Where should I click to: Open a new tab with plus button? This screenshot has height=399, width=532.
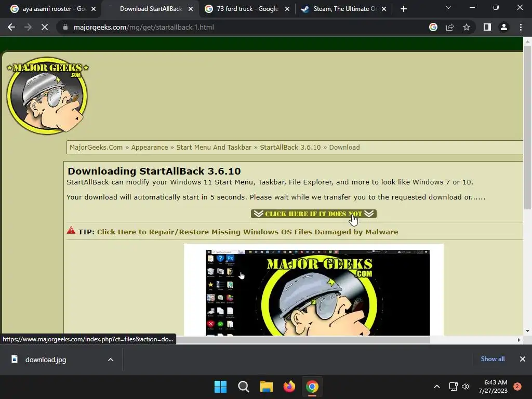point(403,9)
